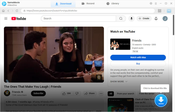
Task: Click the SameMovie VideoOne logo icon
Action: click(x=4, y=4)
